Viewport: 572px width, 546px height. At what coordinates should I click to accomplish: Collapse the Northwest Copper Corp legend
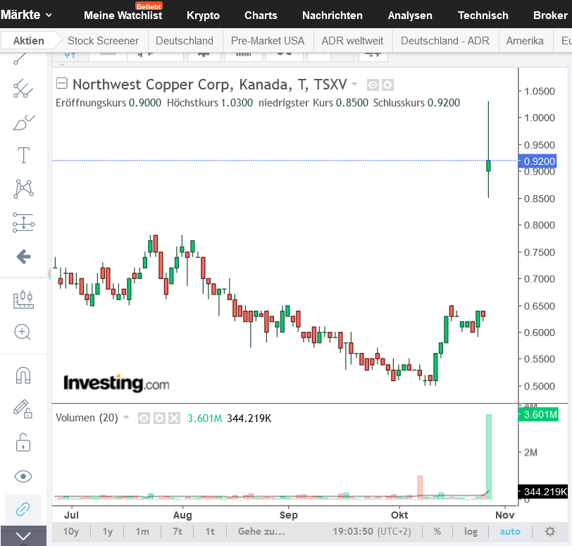click(62, 84)
